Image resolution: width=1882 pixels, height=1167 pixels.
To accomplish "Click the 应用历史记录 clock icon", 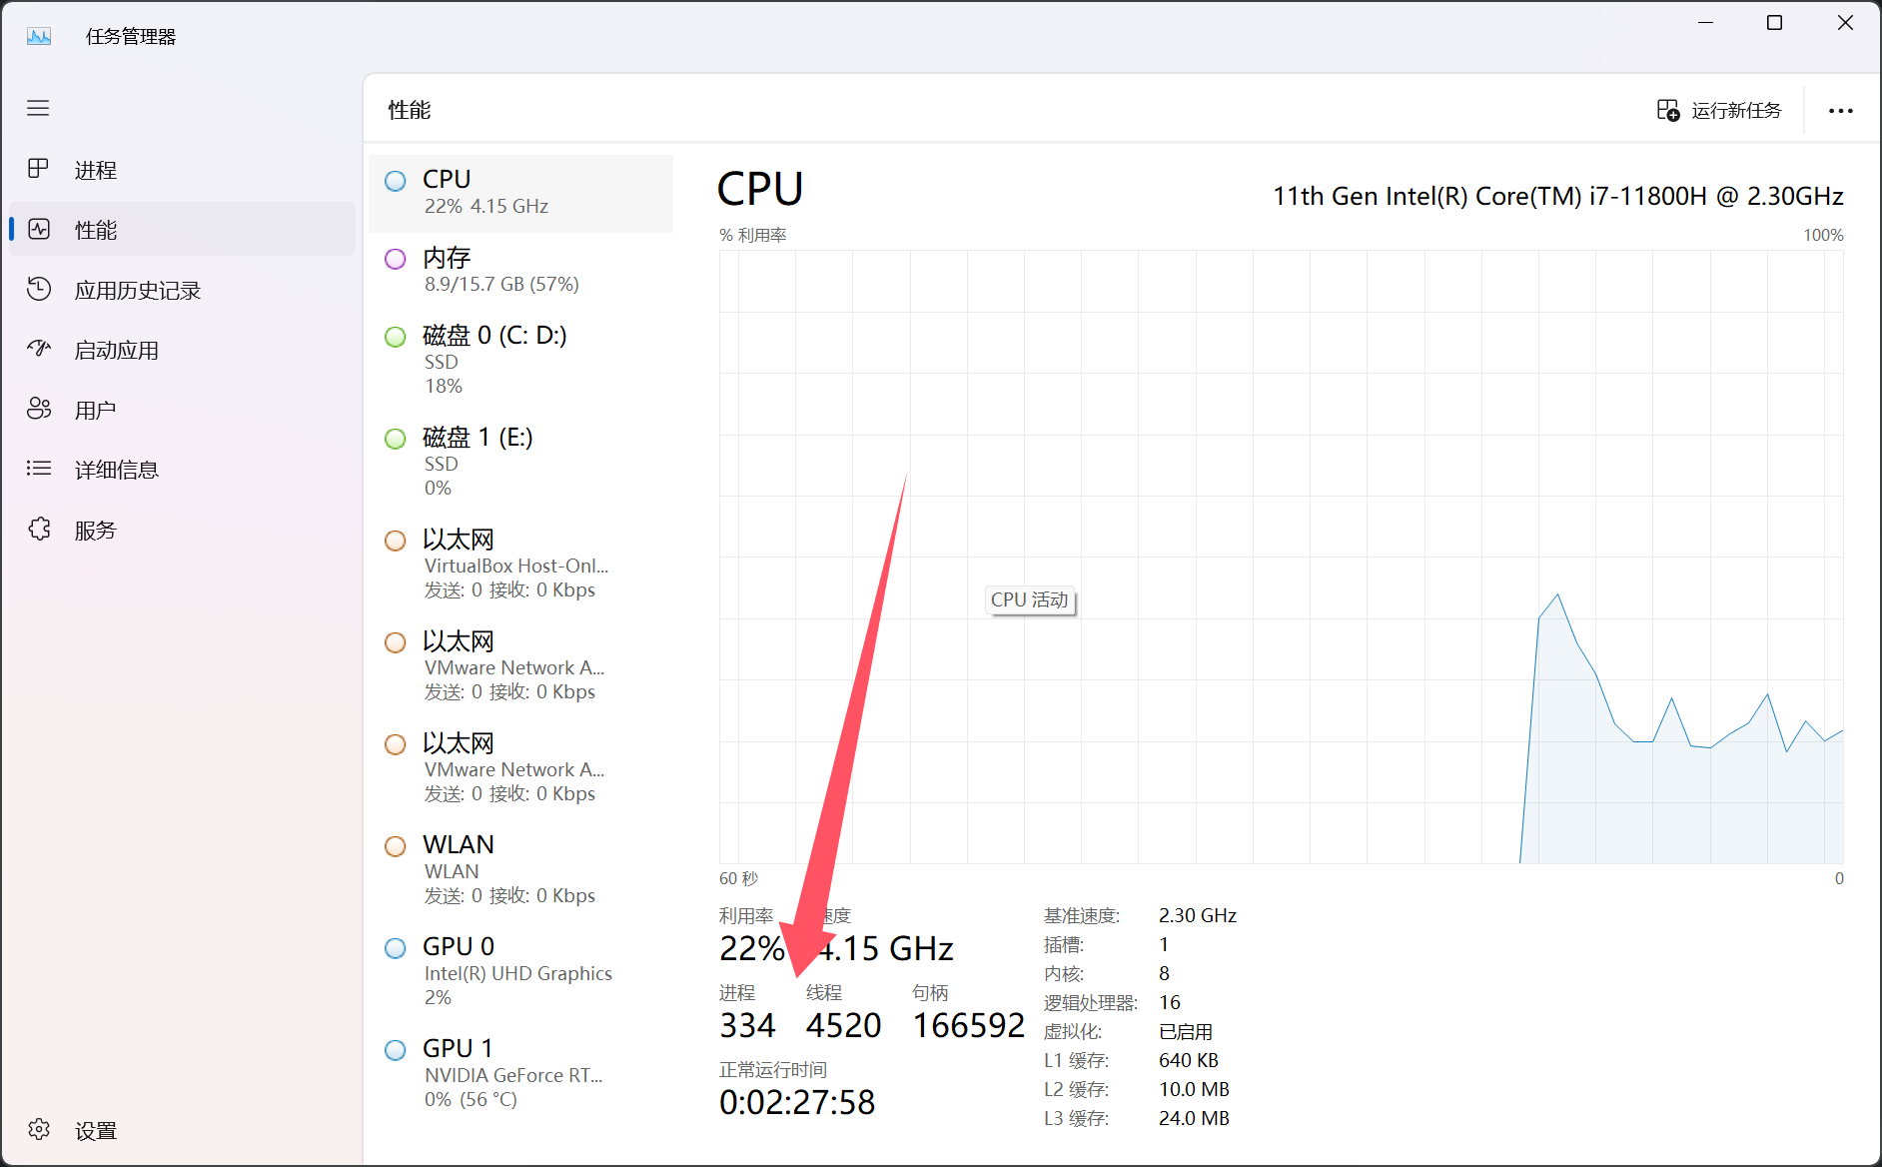I will (x=38, y=289).
